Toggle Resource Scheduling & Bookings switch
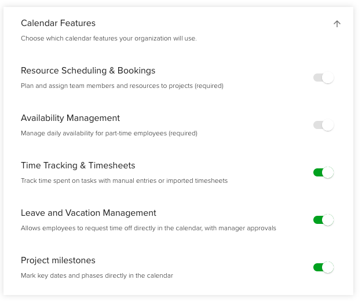 323,78
